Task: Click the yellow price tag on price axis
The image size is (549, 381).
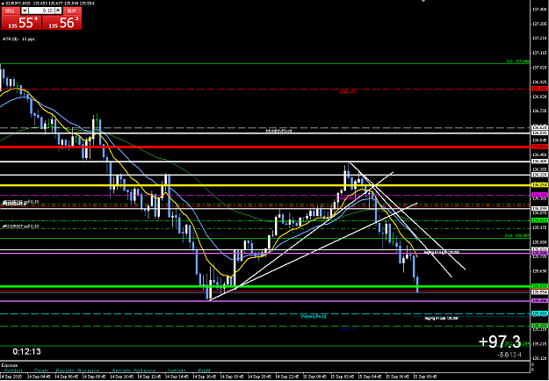Action: [x=539, y=184]
